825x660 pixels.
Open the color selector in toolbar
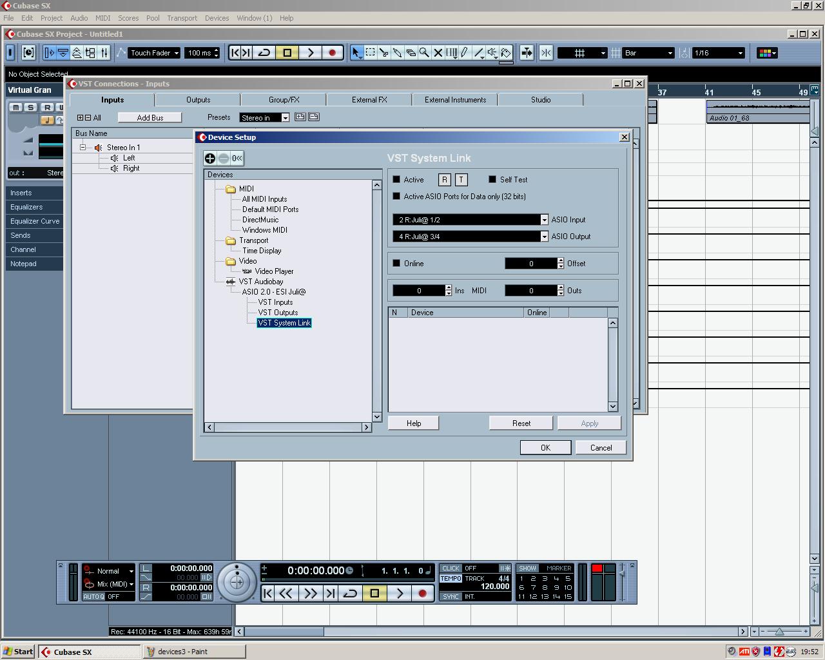(x=767, y=53)
